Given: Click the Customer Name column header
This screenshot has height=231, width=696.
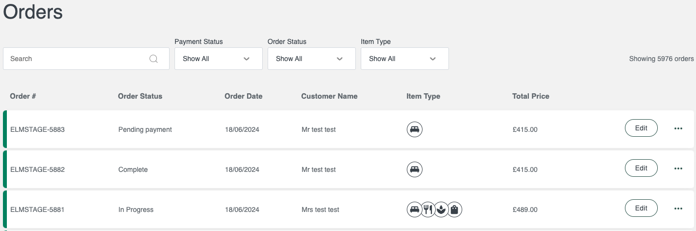Looking at the screenshot, I should click(x=329, y=96).
